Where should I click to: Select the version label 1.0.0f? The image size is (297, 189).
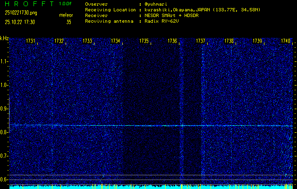tap(65, 4)
